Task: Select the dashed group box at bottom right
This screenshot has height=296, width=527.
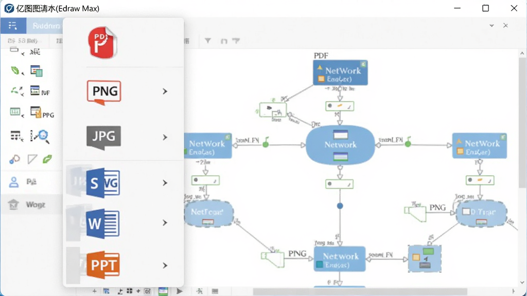Action: click(425, 258)
